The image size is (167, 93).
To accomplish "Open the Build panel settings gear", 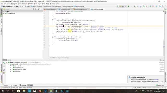I will tap(160, 60).
